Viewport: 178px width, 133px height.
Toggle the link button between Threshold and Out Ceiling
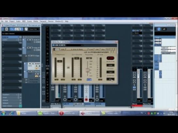(x=68, y=67)
